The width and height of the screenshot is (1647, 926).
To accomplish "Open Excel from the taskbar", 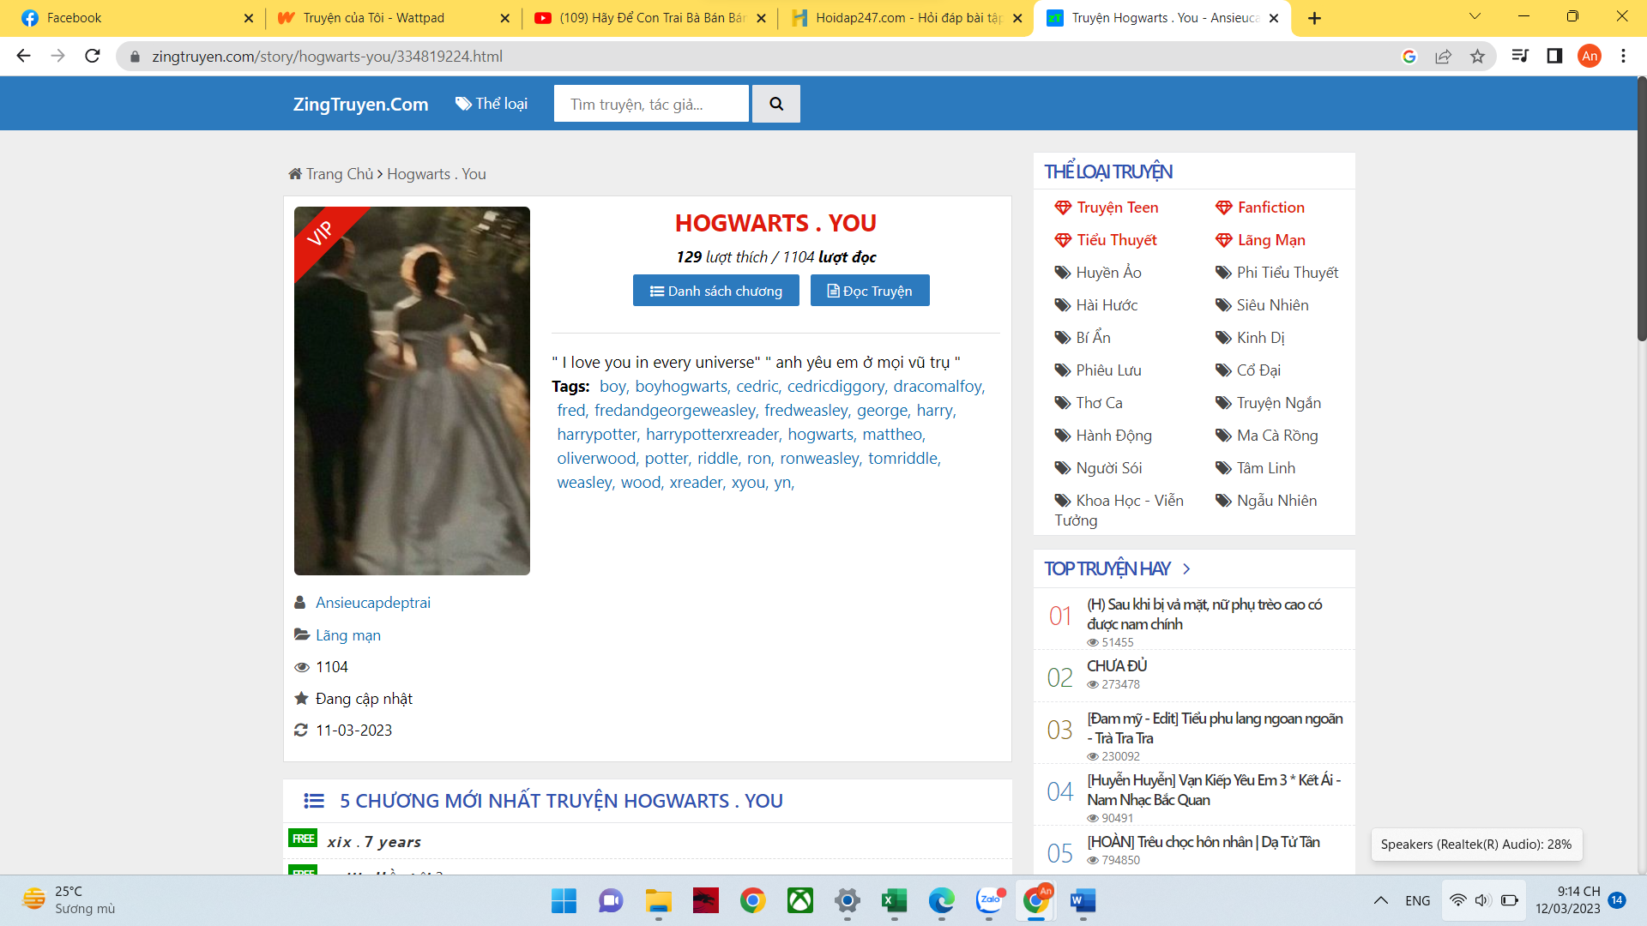I will [894, 900].
